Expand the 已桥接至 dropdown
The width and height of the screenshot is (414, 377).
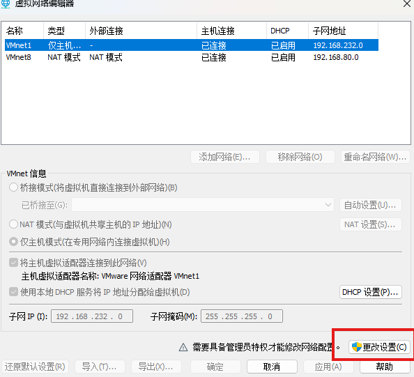pyautogui.click(x=203, y=205)
